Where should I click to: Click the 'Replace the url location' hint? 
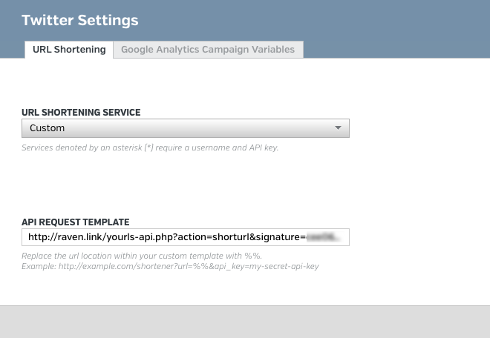(x=142, y=256)
